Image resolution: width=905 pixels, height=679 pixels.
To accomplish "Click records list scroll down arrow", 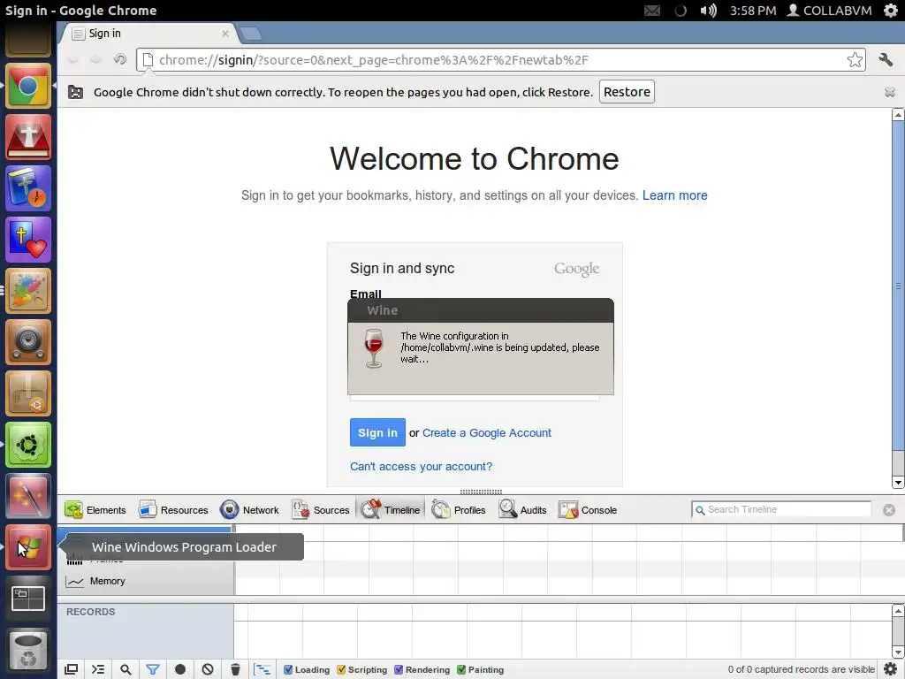I will click(898, 652).
